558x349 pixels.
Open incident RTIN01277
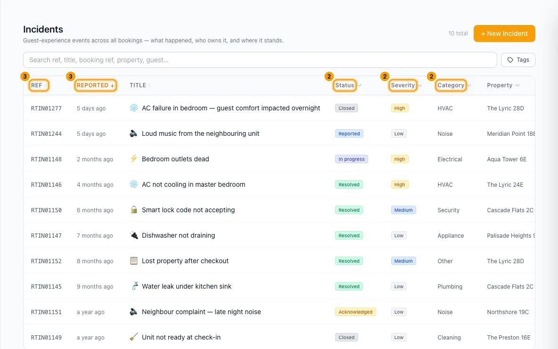point(46,108)
